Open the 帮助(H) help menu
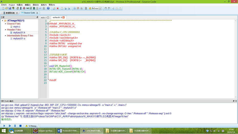Image resolution: width=238 pixels, height=134 pixels. click(52, 5)
